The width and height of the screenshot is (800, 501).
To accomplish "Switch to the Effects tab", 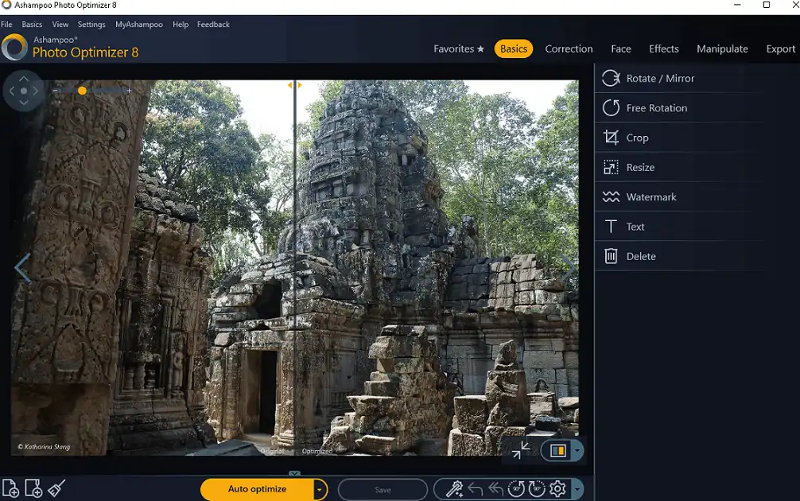I will click(663, 49).
